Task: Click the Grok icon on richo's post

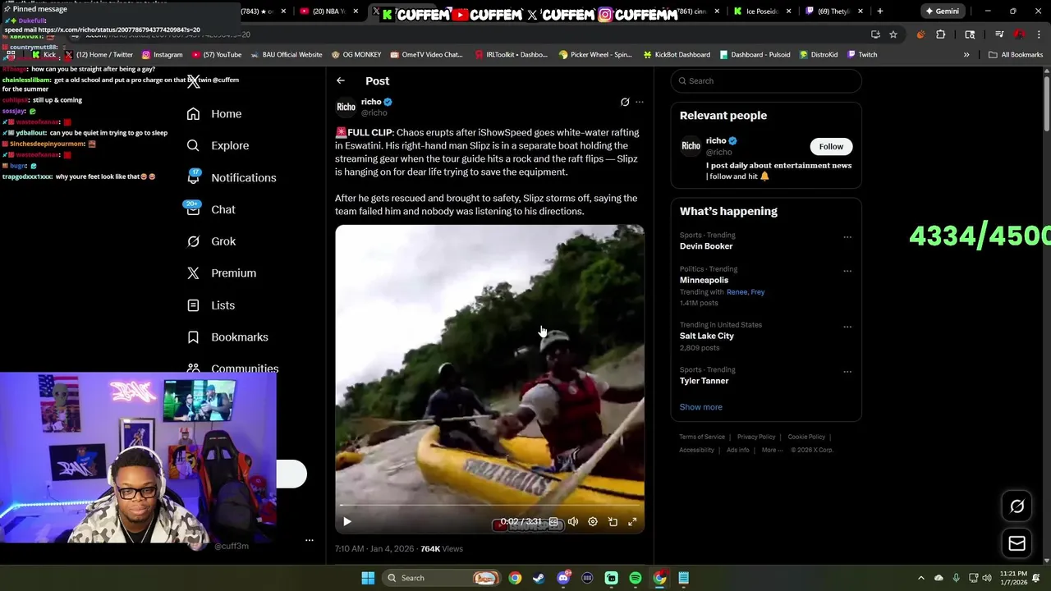Action: coord(625,102)
